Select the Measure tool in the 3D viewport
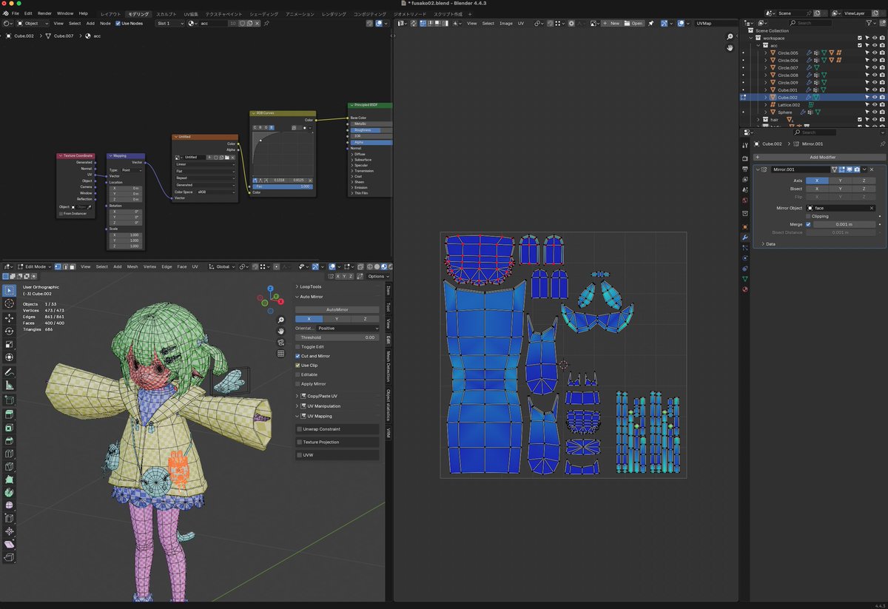This screenshot has width=888, height=609. [9, 385]
